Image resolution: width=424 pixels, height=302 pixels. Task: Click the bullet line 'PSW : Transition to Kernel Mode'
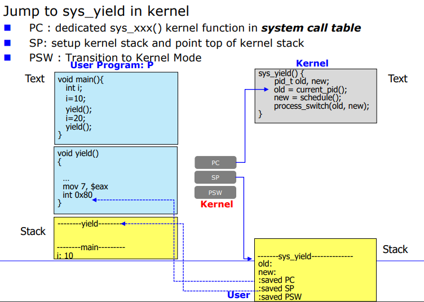coord(115,57)
